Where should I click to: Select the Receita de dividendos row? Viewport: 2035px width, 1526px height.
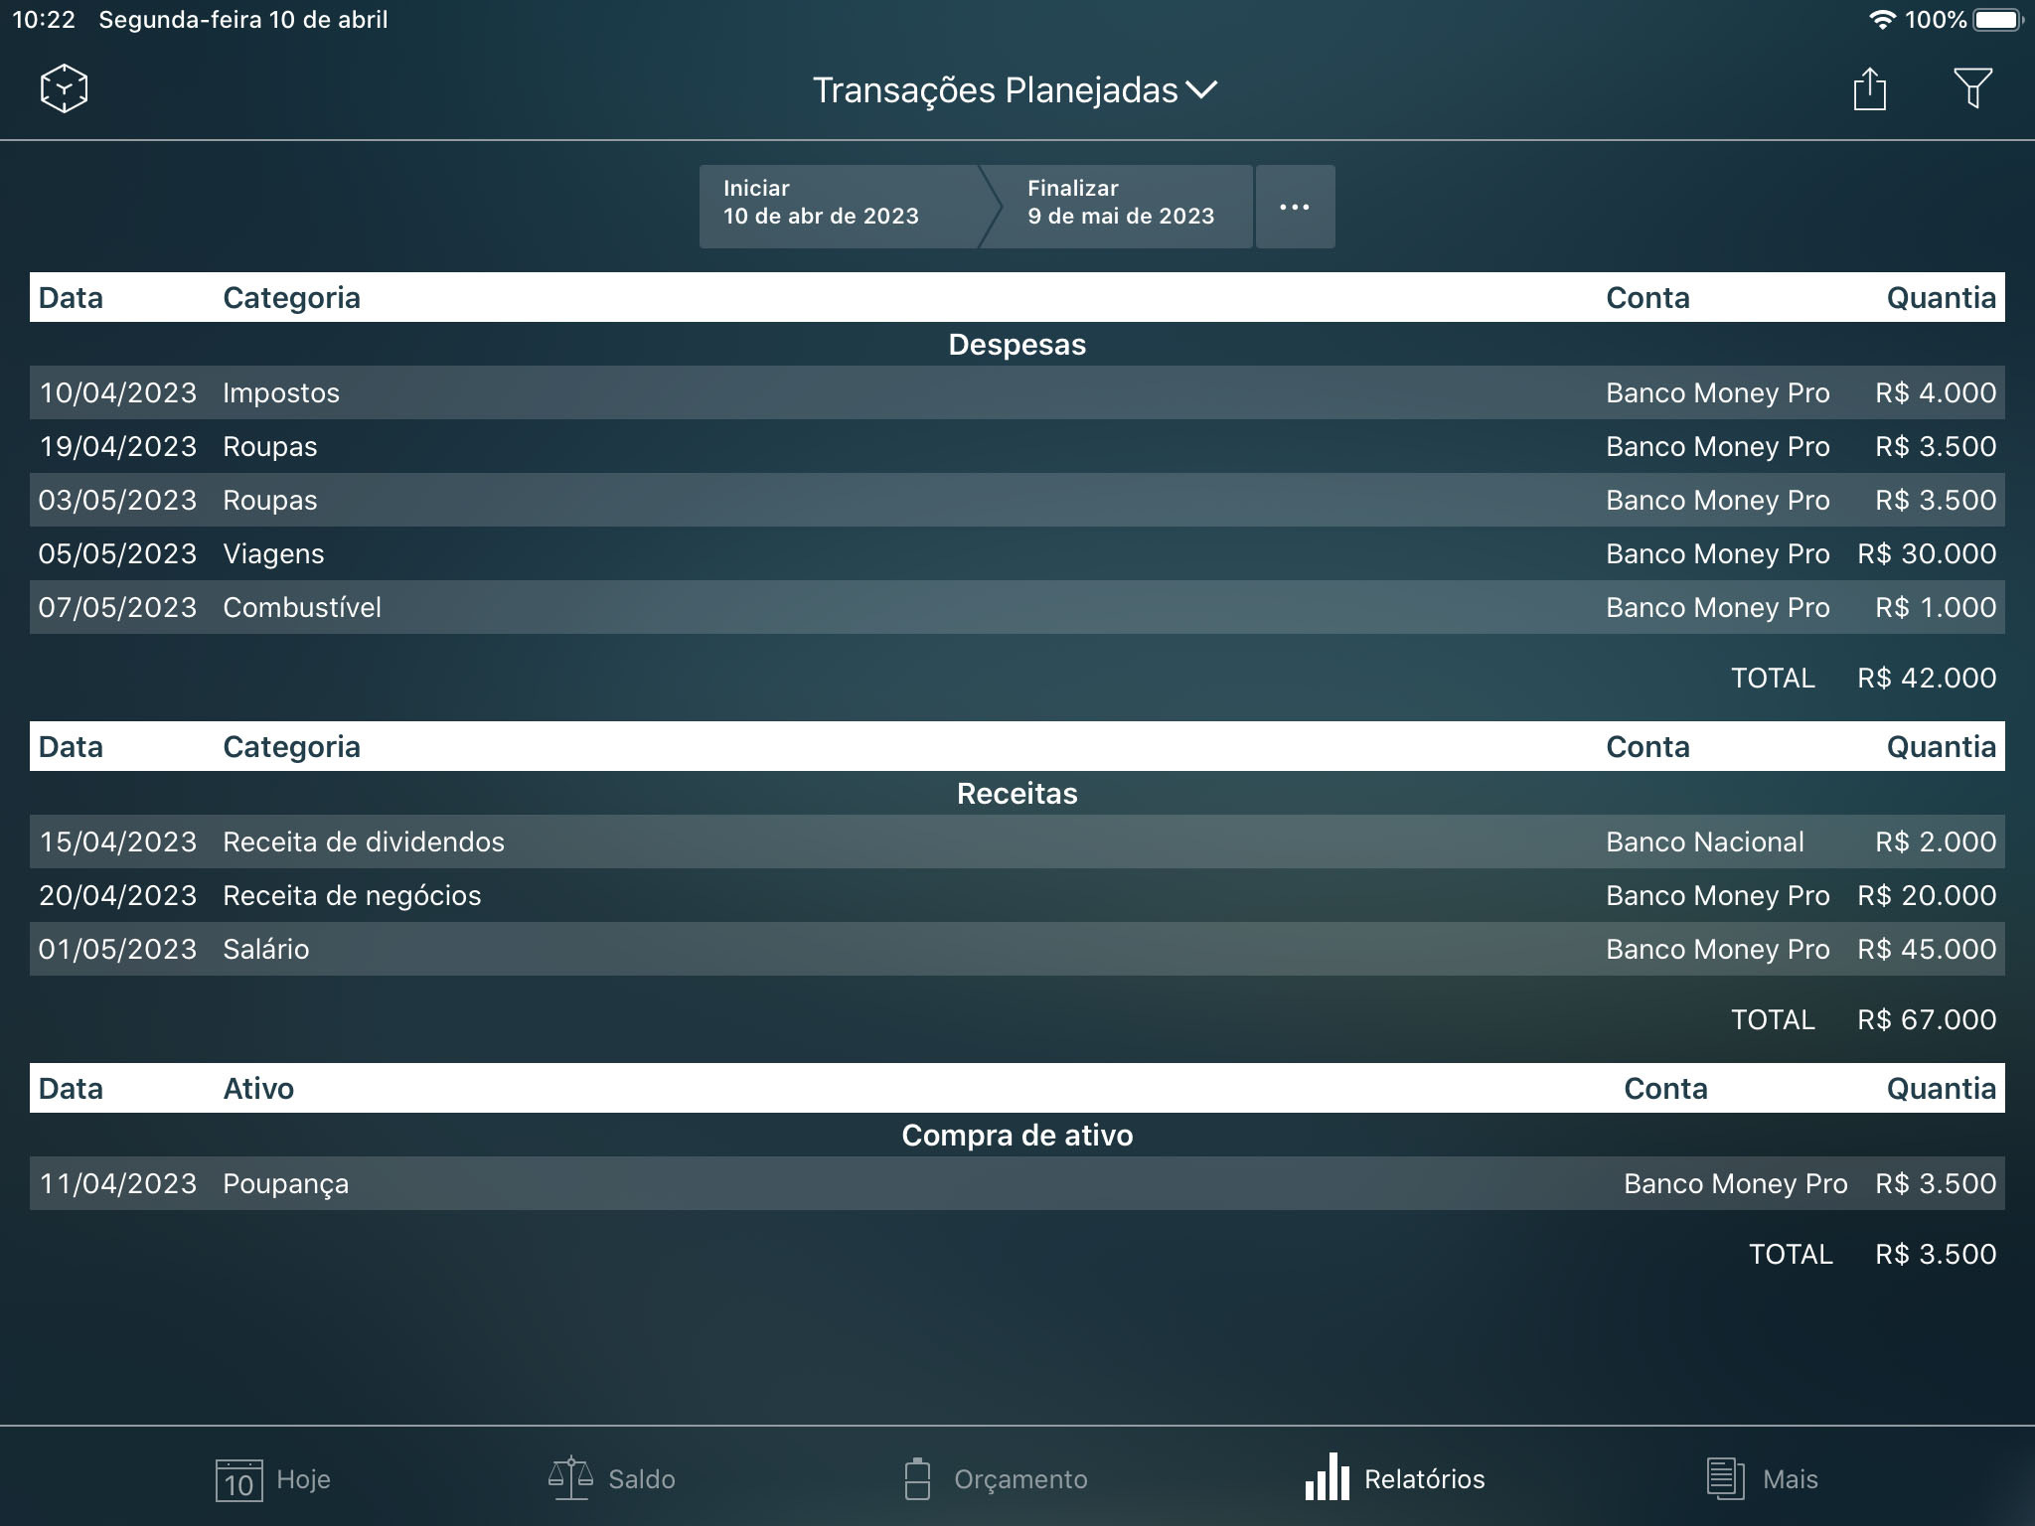1017,841
